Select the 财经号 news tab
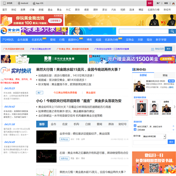The image size is (176, 176). pos(122,124)
